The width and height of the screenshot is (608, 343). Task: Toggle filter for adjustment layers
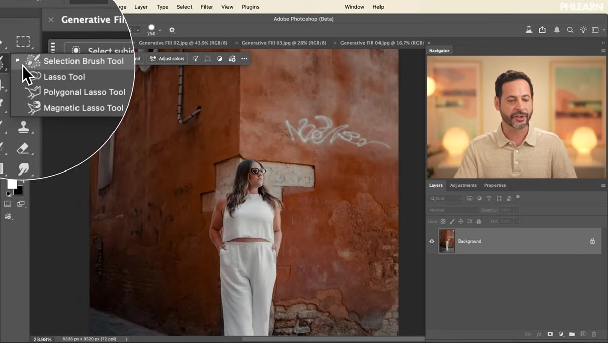[x=479, y=198]
